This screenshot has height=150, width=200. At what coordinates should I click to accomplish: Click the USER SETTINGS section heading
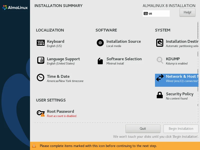click(51, 100)
